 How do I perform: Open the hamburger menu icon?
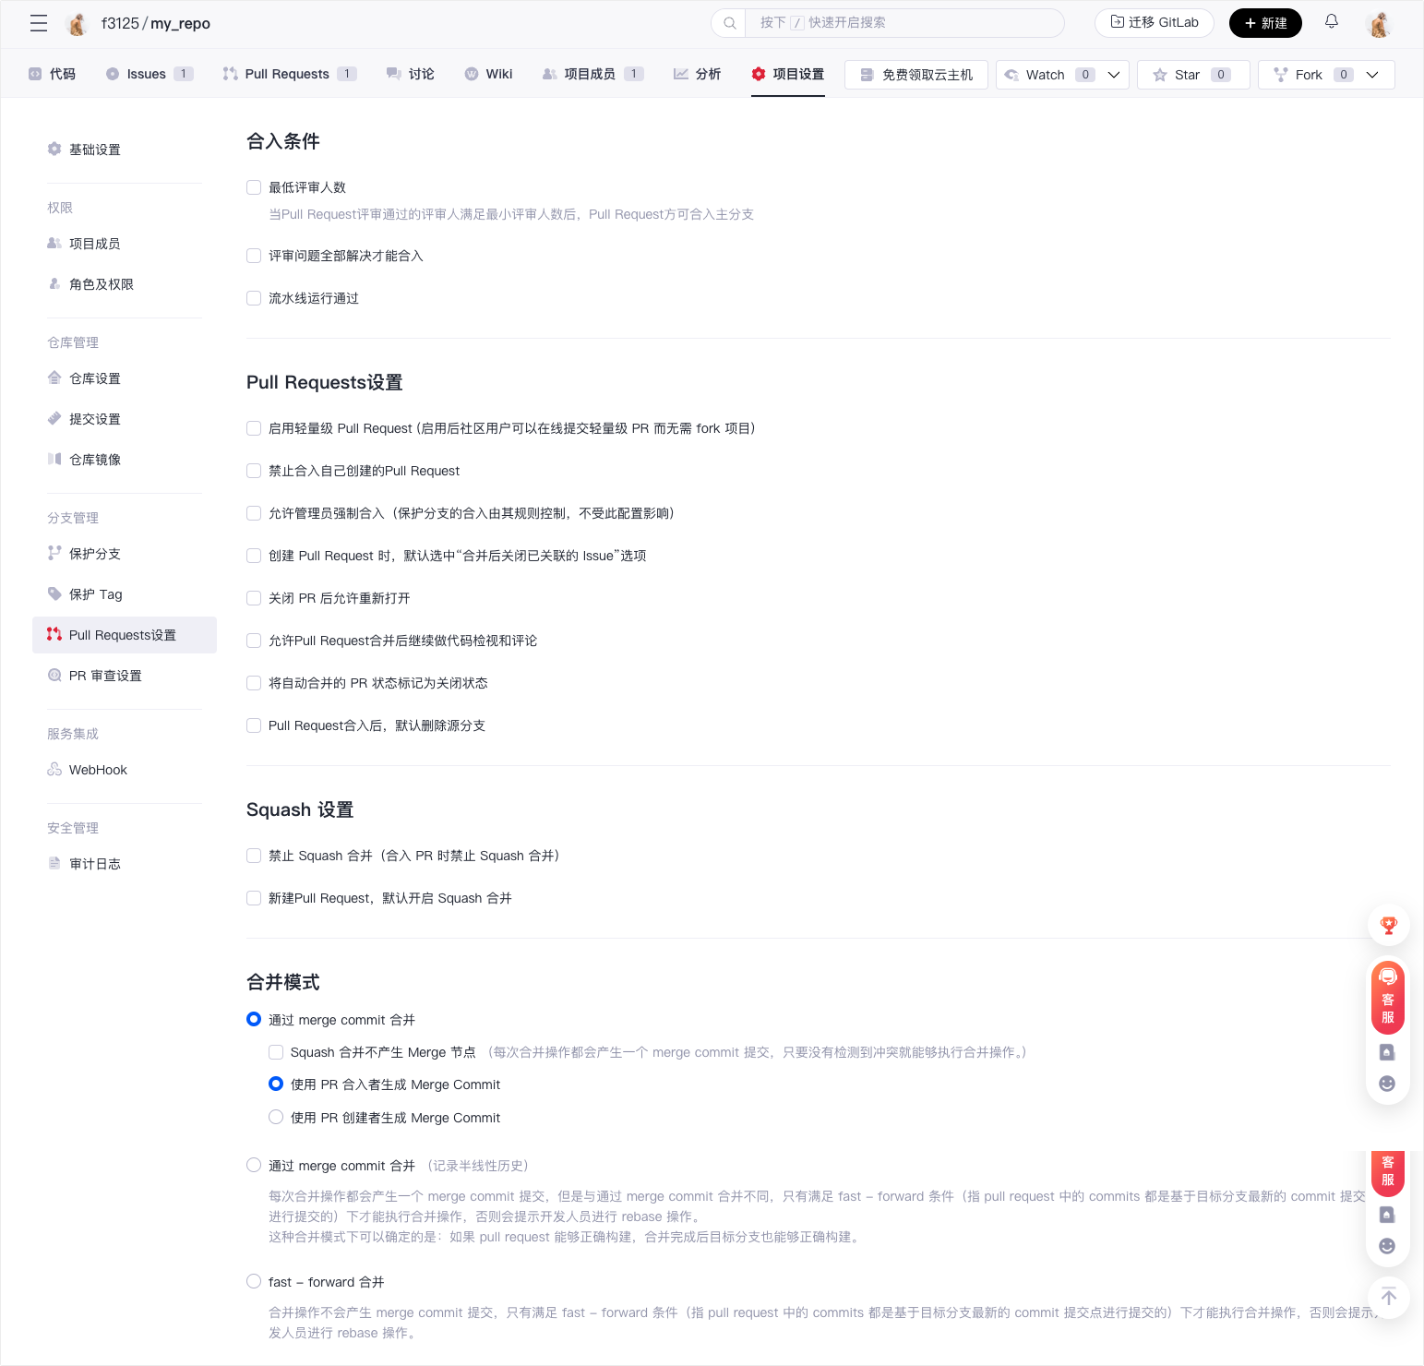[39, 23]
